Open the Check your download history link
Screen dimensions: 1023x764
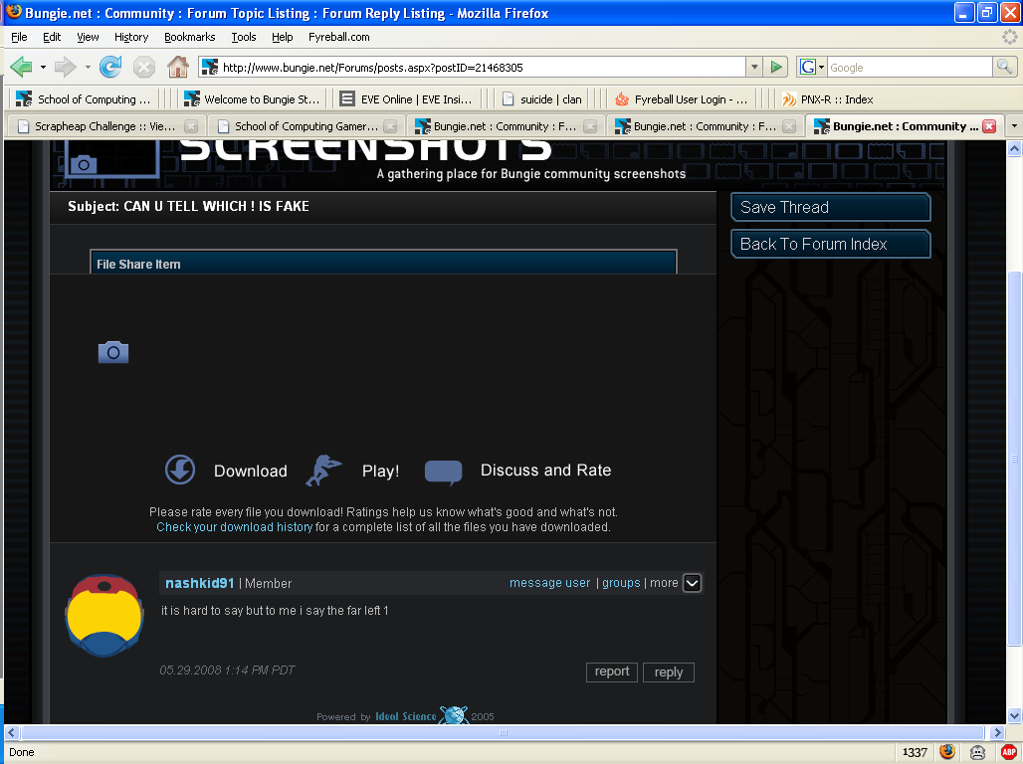[x=234, y=527]
